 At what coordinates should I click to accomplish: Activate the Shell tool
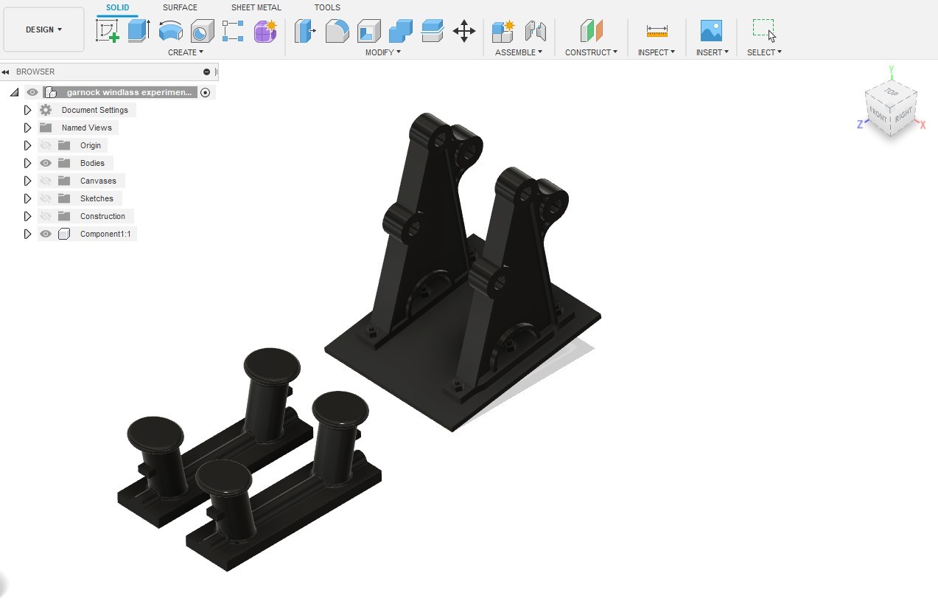pyautogui.click(x=368, y=31)
